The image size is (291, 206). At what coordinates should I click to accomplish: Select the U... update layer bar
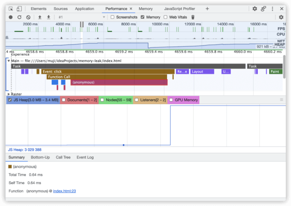pyautogui.click(x=226, y=71)
